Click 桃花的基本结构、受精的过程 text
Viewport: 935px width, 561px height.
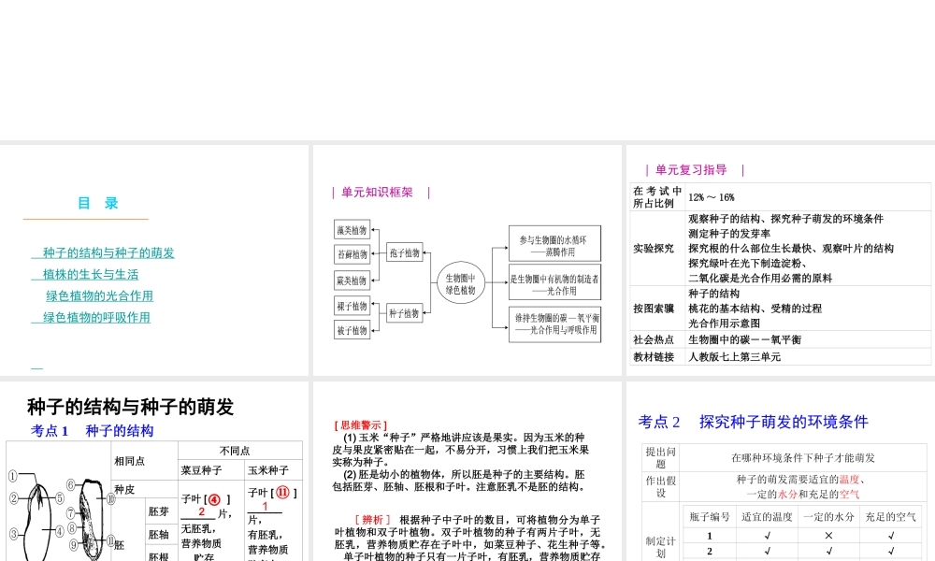[x=755, y=309]
